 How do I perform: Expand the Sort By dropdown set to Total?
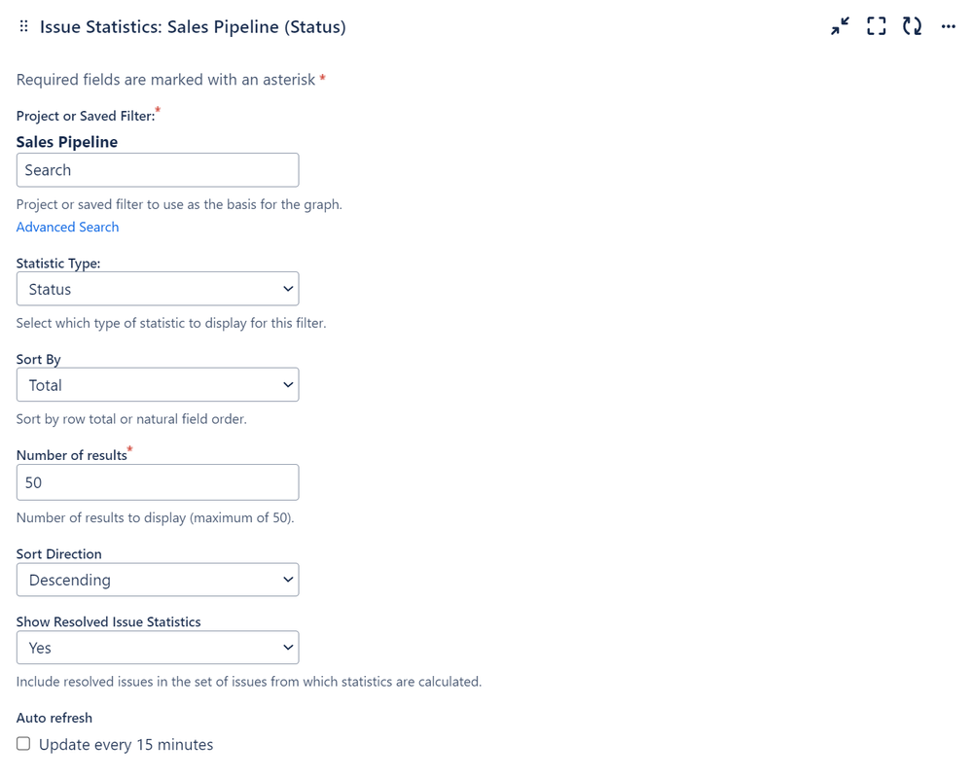[x=158, y=385]
